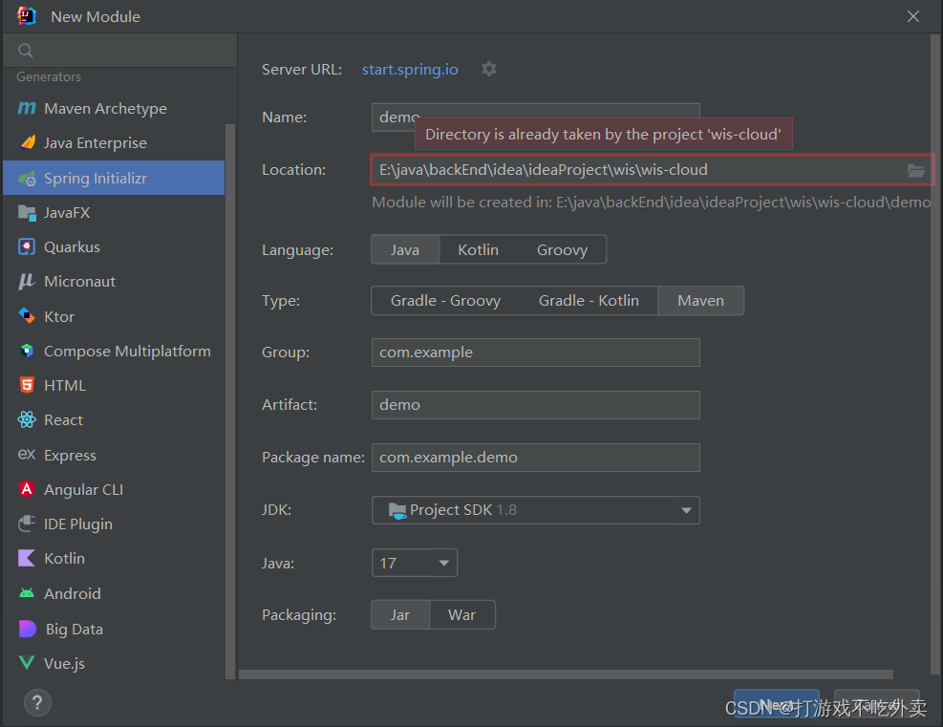This screenshot has height=727, width=943.
Task: Select Micronaut generator entry
Action: coord(114,282)
